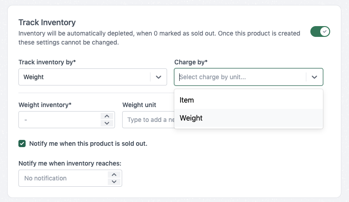
Task: Click the Track Inventory section heading
Action: click(47, 22)
